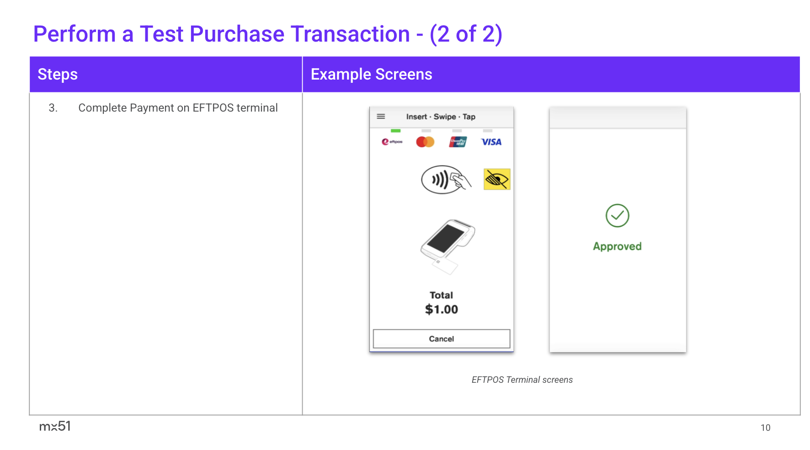Click the UnionPay card logo

coord(458,142)
